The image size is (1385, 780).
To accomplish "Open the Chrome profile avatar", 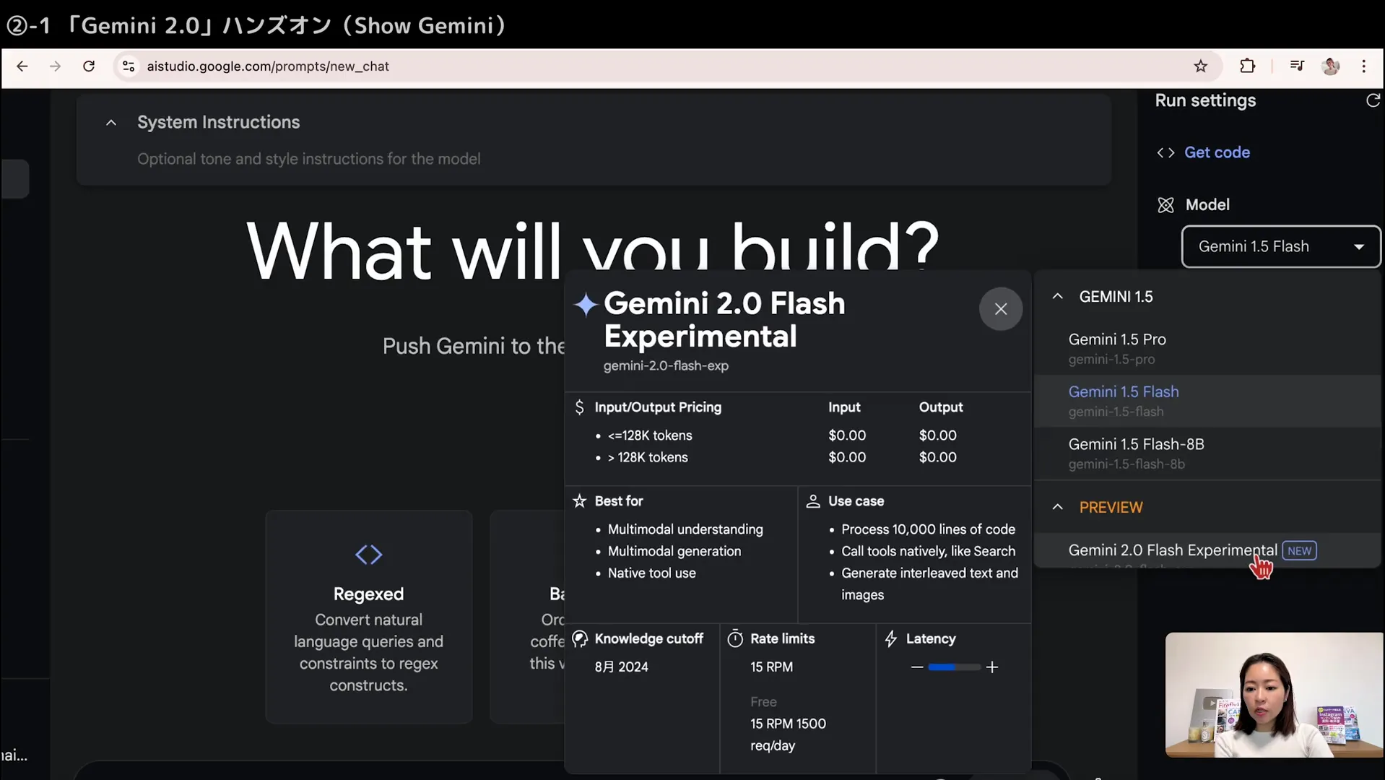I will tap(1330, 66).
